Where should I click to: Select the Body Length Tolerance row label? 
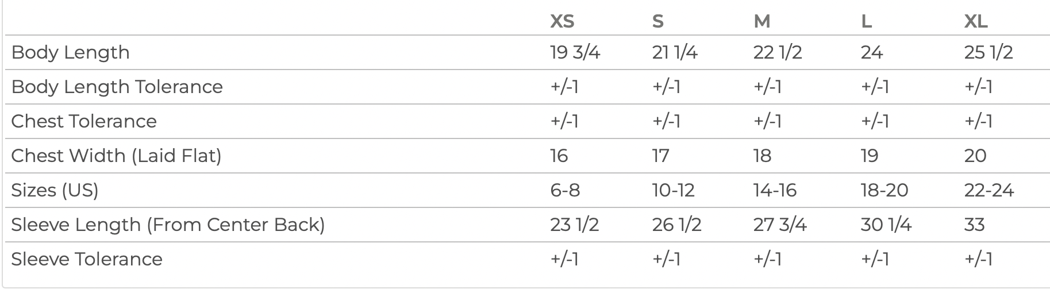(x=117, y=87)
